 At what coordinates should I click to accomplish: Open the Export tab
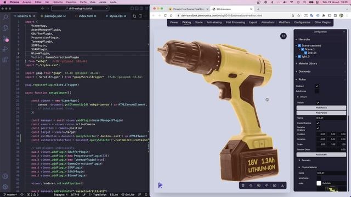click(253, 22)
